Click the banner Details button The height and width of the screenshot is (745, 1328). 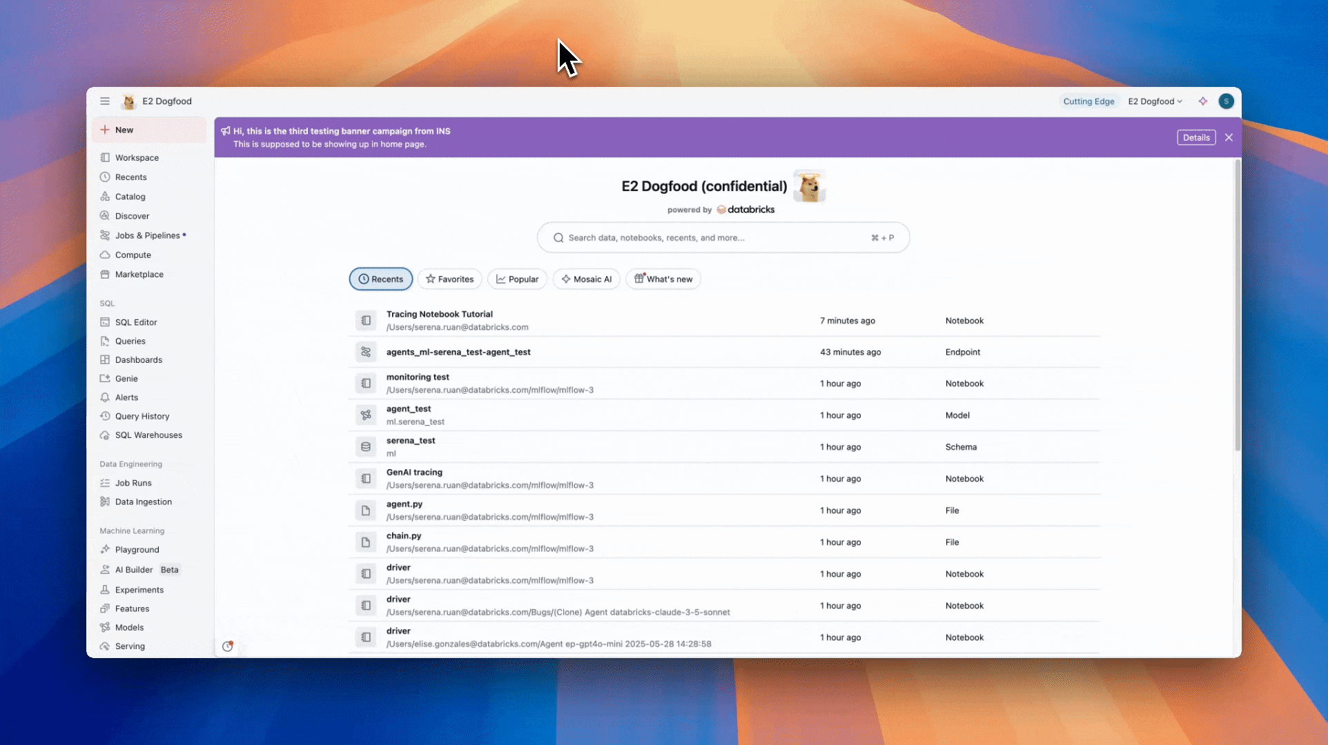tap(1196, 137)
